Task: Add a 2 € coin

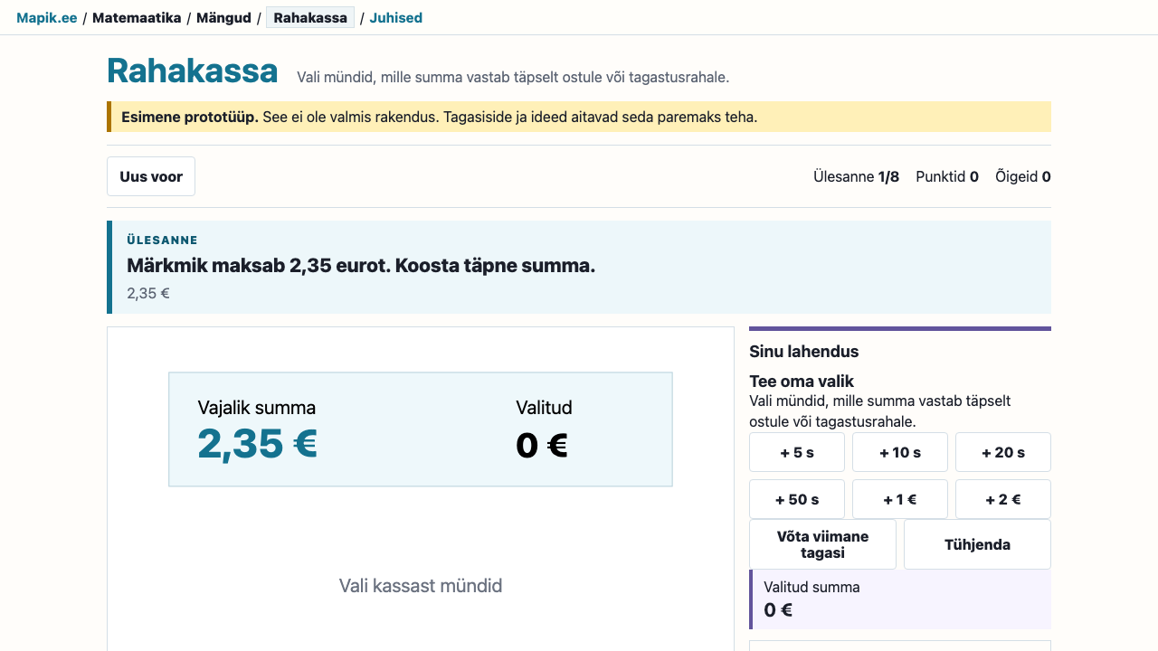Action: [x=1003, y=499]
